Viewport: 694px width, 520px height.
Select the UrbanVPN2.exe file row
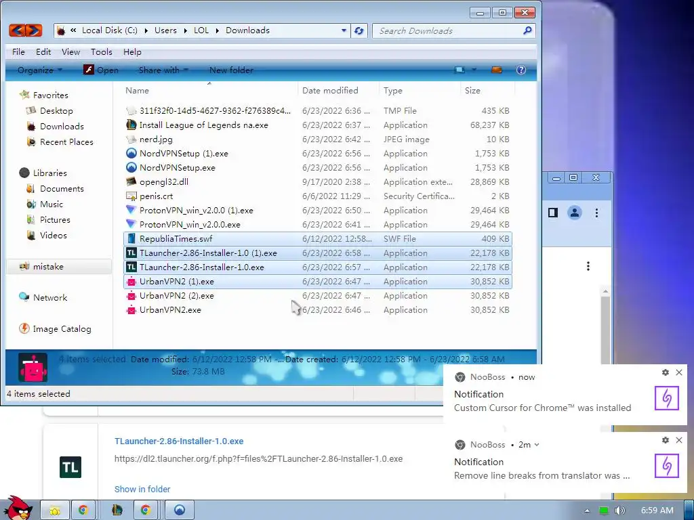point(318,309)
